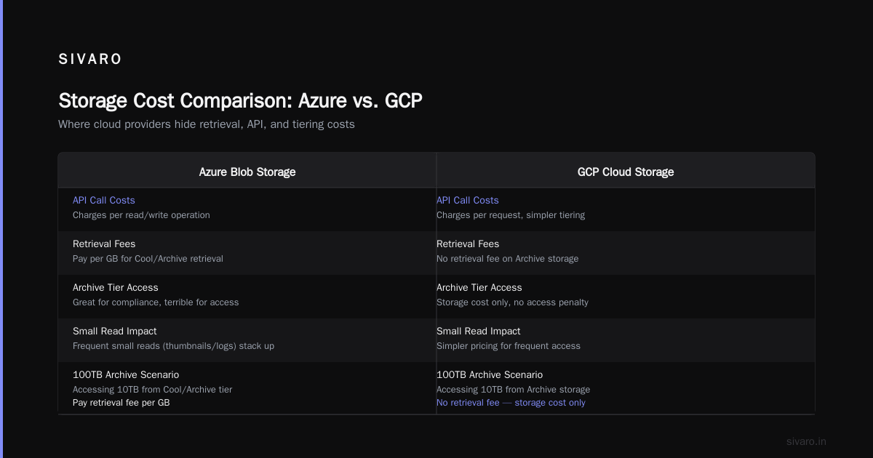Click 'API Call Costs' under GCP Cloud Storage

click(468, 200)
